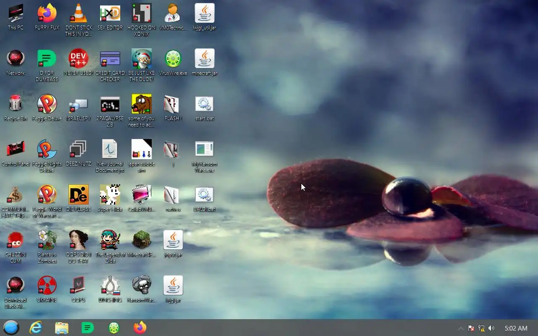Viewport: 538px width, 336px height.
Task: Select the lwjgl.jar file
Action: coord(173,289)
